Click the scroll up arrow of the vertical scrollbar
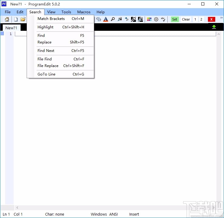The height and width of the screenshot is (218, 224). (x=219, y=34)
